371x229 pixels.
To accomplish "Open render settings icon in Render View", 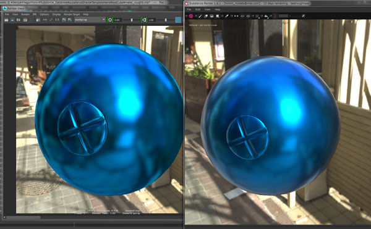I will click(x=38, y=20).
